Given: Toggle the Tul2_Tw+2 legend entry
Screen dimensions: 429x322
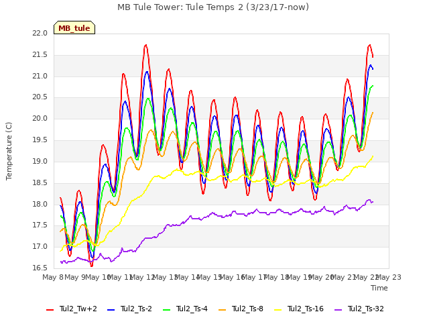Looking at the screenshot, I should tap(72, 309).
